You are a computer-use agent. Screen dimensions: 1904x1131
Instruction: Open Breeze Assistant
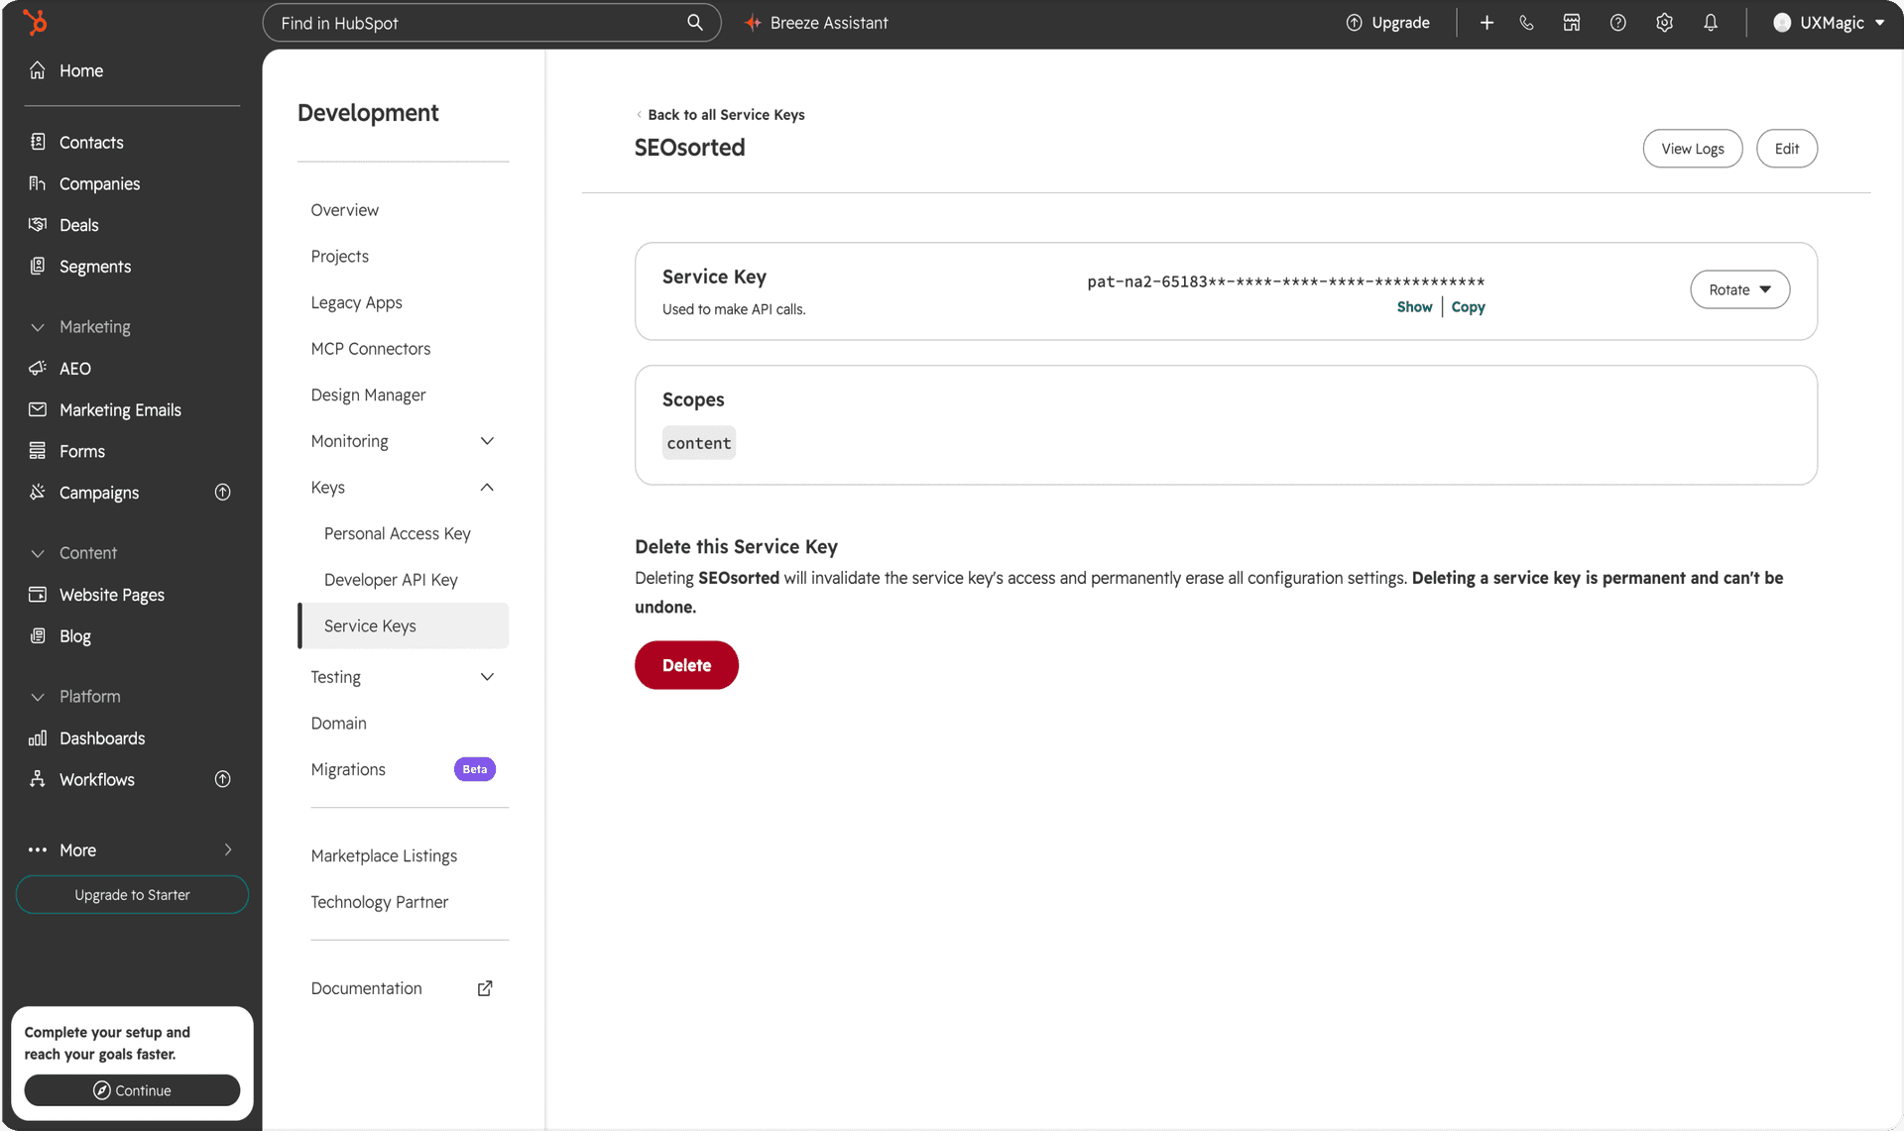pyautogui.click(x=816, y=23)
